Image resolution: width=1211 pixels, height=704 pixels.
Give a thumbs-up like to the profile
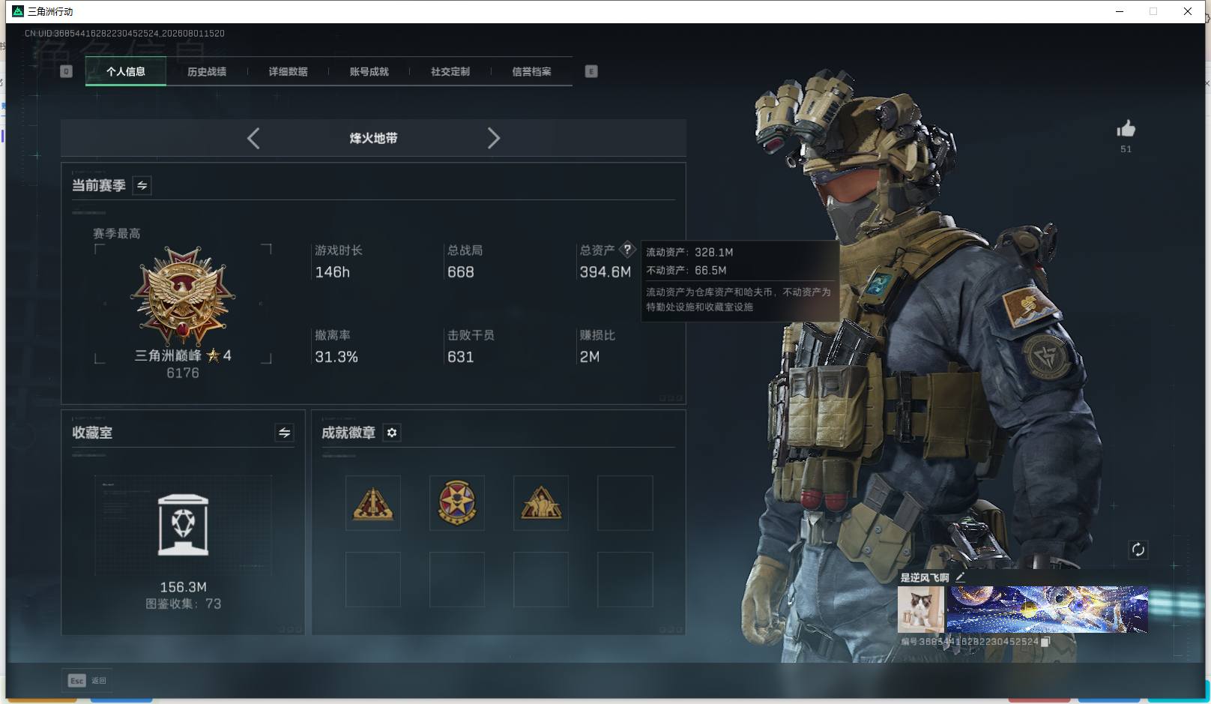(1126, 129)
